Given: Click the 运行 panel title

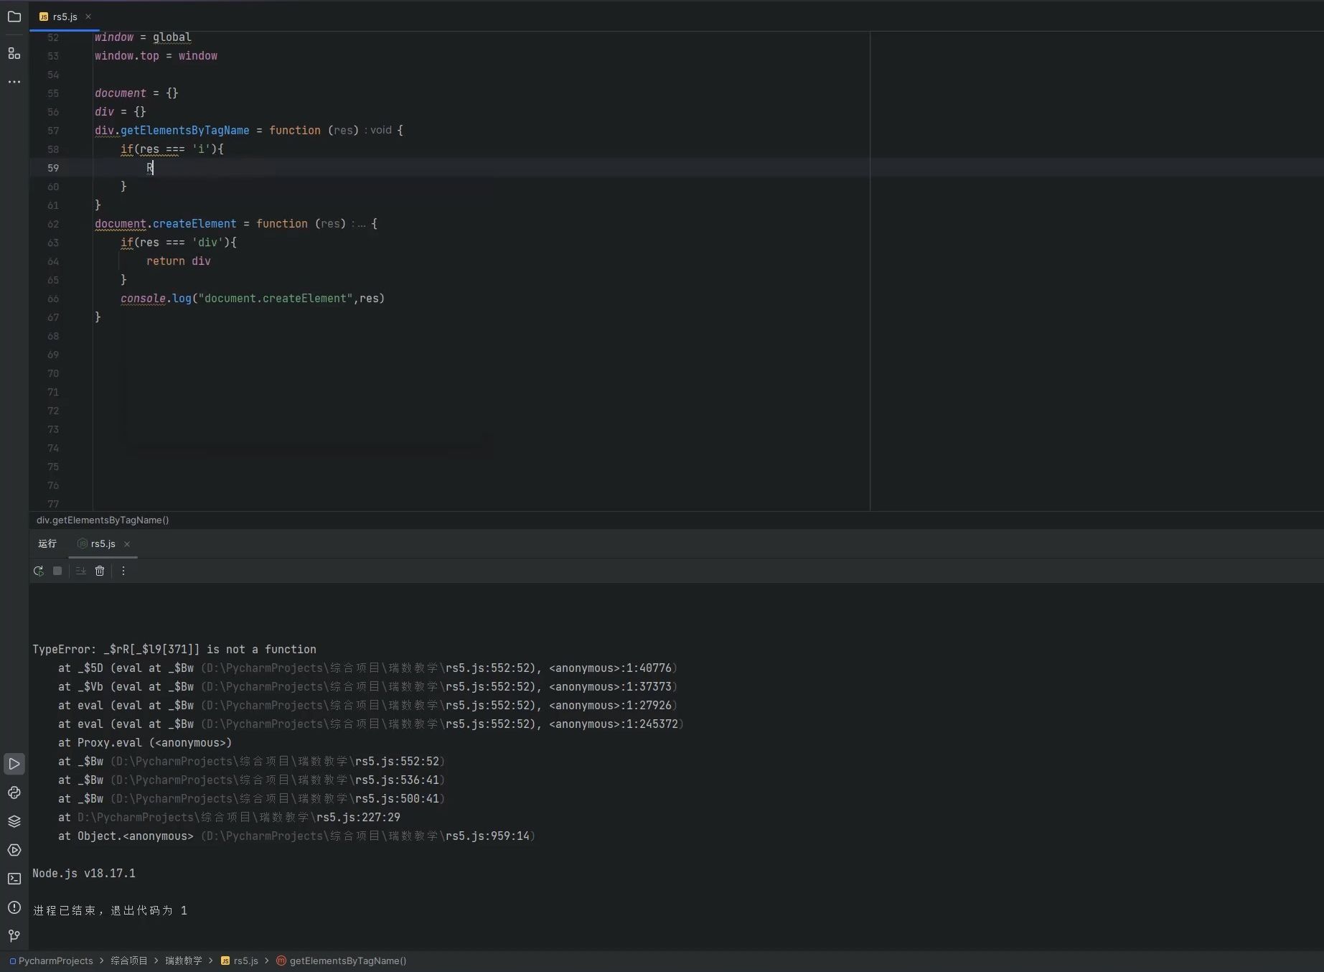Looking at the screenshot, I should (x=47, y=544).
